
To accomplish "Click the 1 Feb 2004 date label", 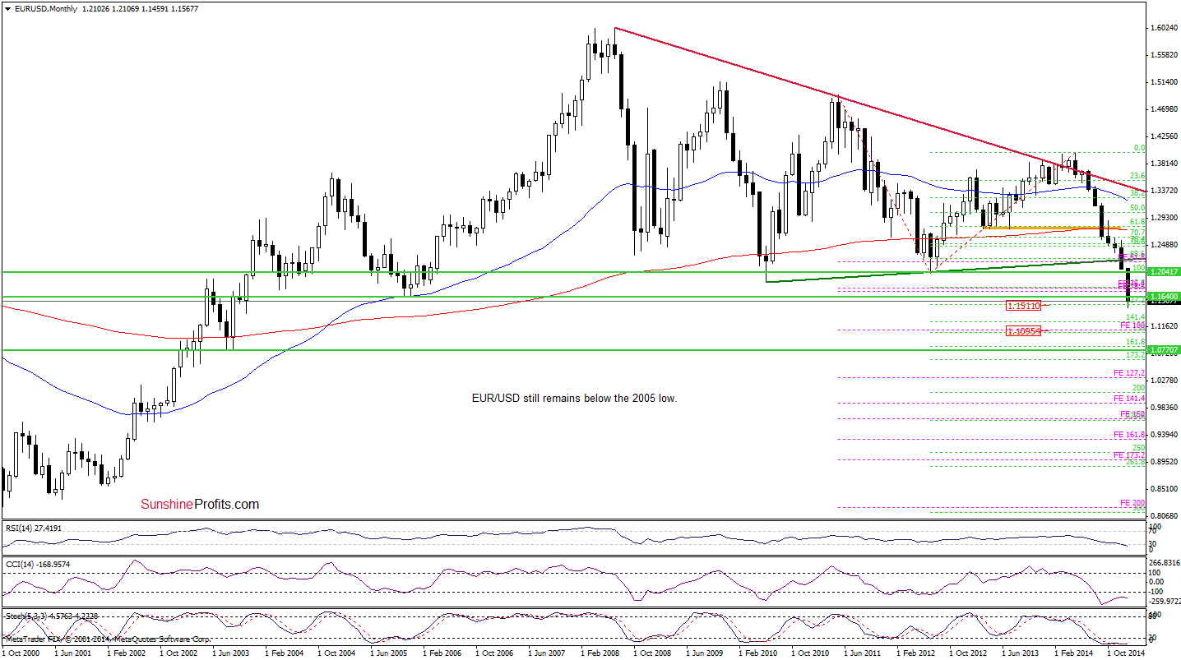I will pos(284,652).
